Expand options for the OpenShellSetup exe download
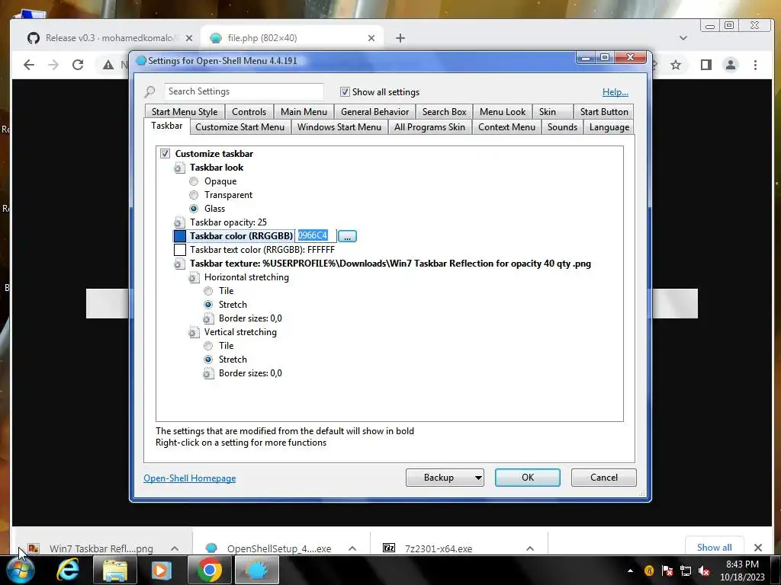Image resolution: width=781 pixels, height=585 pixels. coord(352,548)
